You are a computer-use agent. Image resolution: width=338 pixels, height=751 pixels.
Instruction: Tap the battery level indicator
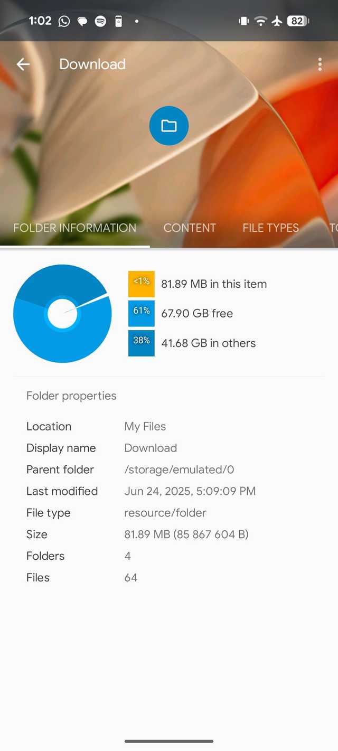(x=298, y=21)
